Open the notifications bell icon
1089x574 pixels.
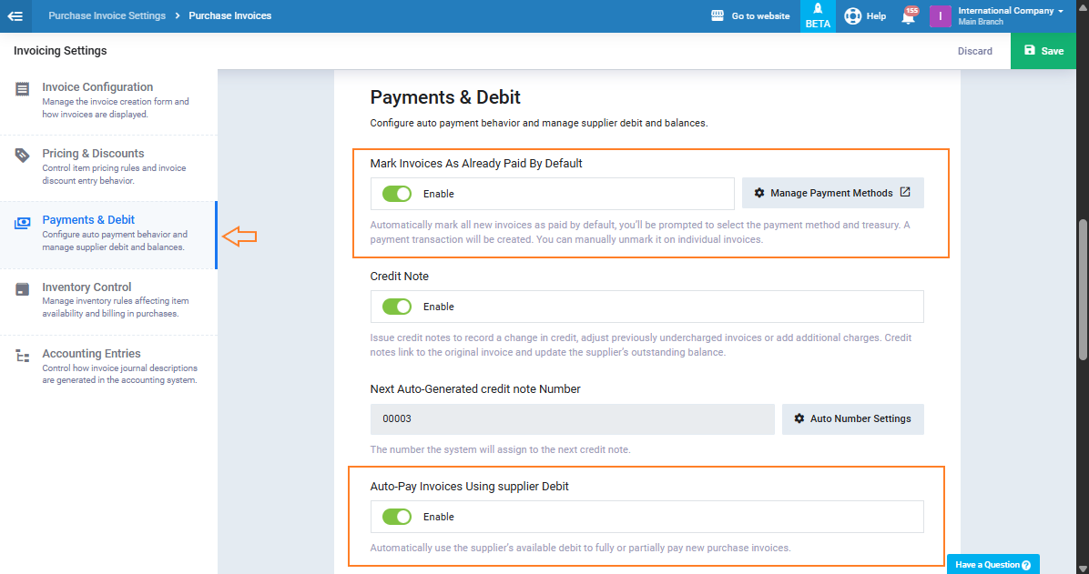coord(908,16)
